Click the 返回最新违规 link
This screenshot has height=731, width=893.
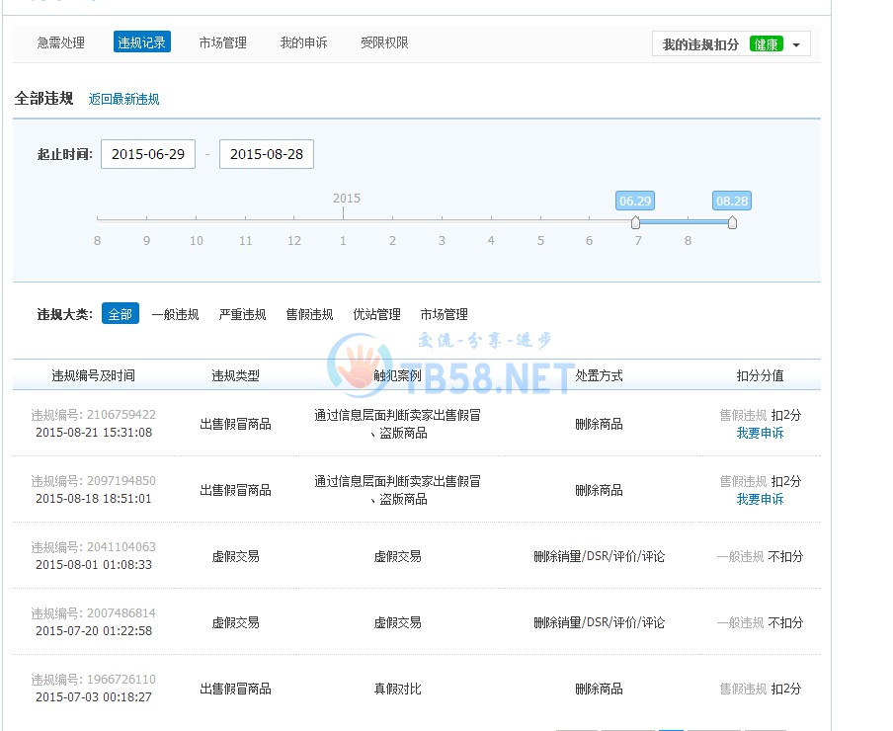(x=123, y=99)
